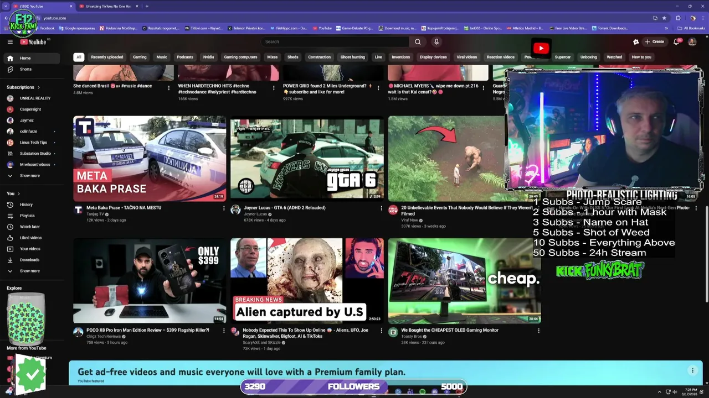
Task: Expand Show more under the You section
Action: coord(32,271)
